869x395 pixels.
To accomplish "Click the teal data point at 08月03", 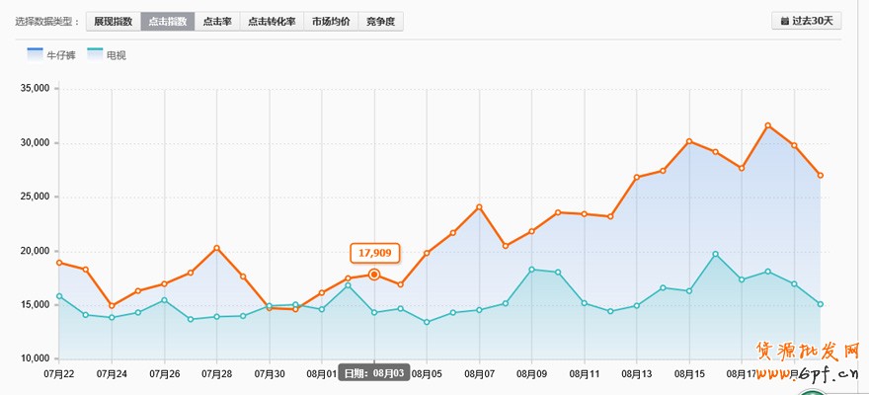I will 374,313.
